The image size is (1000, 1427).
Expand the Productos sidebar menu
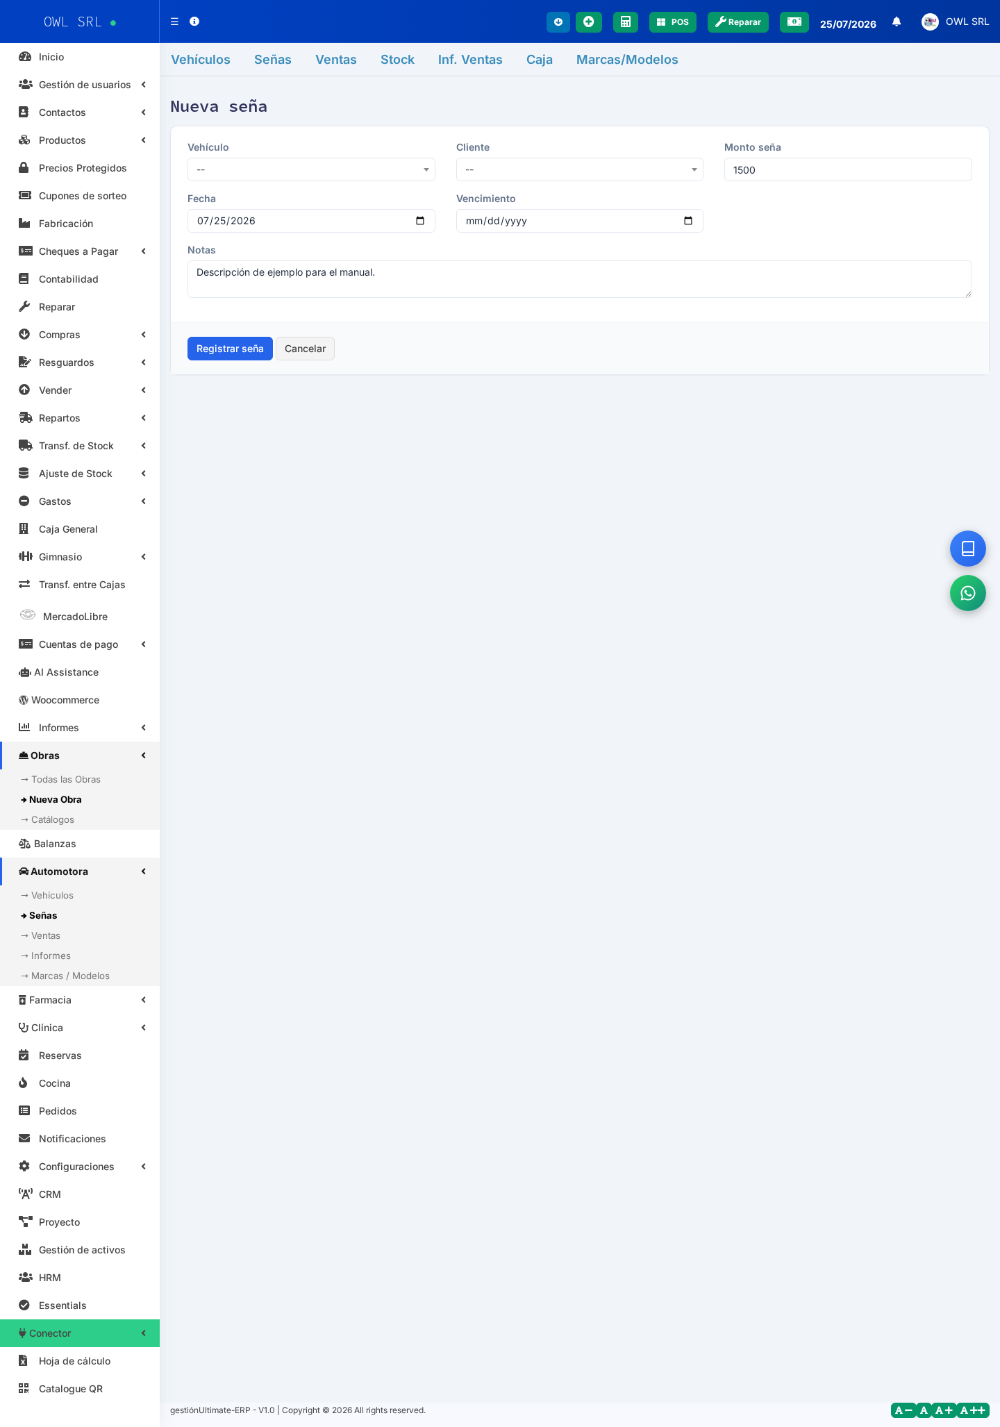[80, 140]
